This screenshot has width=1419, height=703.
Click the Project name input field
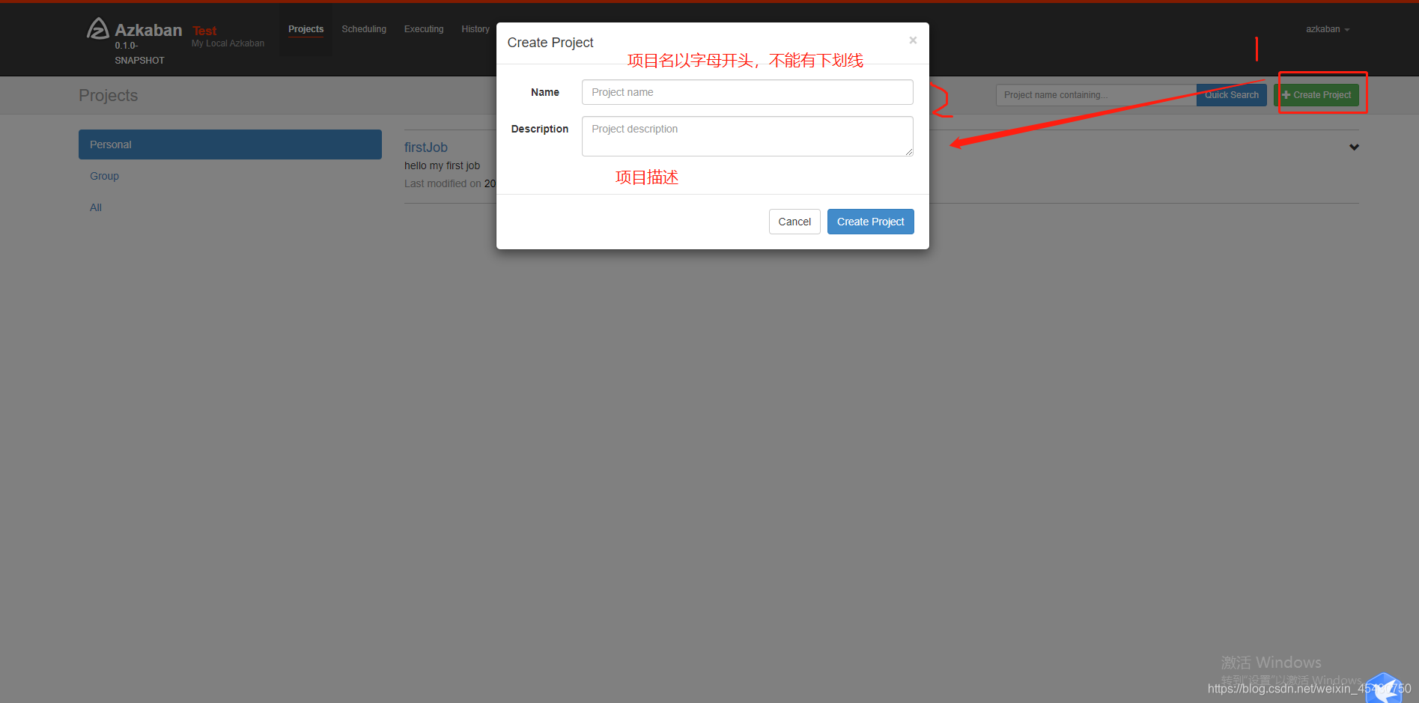[x=747, y=92]
